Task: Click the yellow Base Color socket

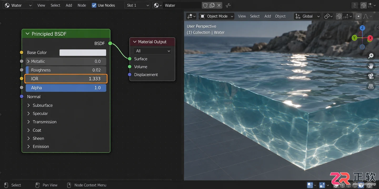Action: (22, 52)
